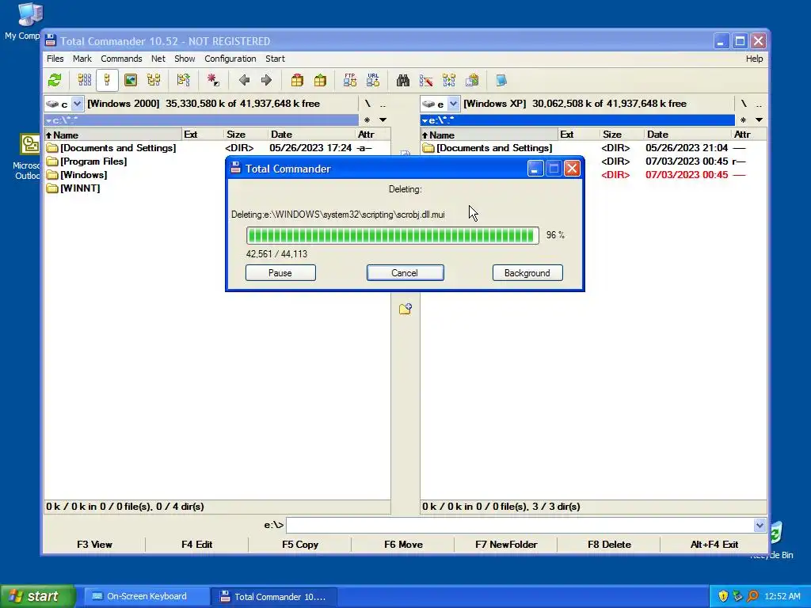This screenshot has width=811, height=608.
Task: Open the Show menu
Action: click(185, 59)
